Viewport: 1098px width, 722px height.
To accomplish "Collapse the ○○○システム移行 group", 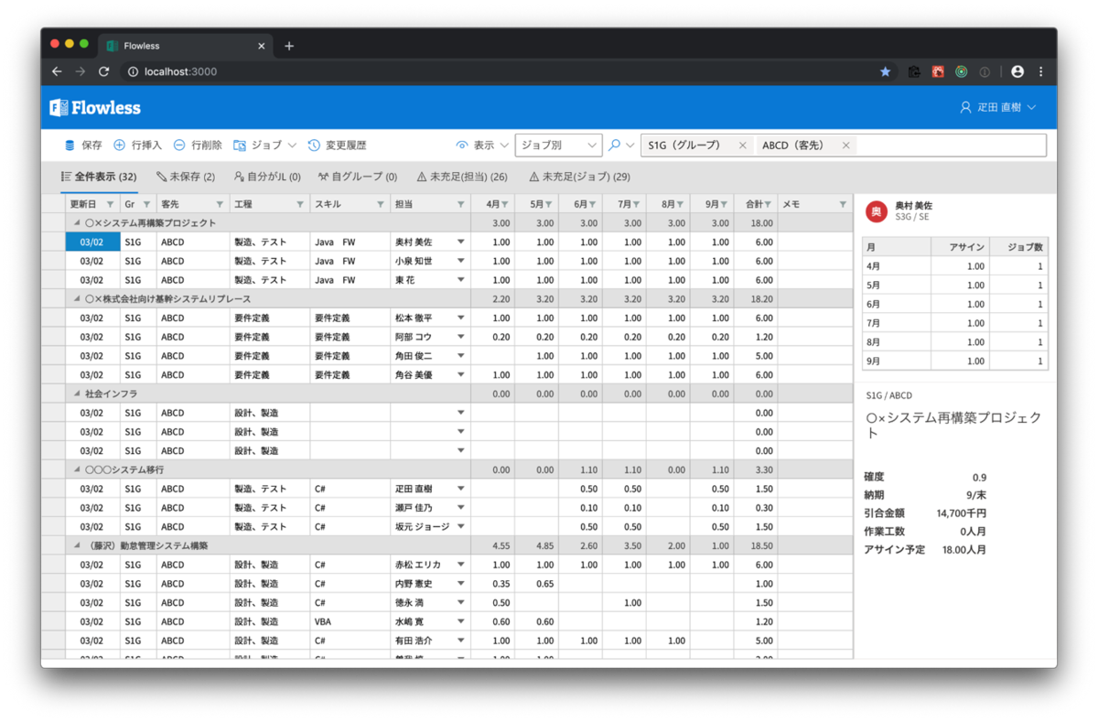I will click(x=77, y=470).
